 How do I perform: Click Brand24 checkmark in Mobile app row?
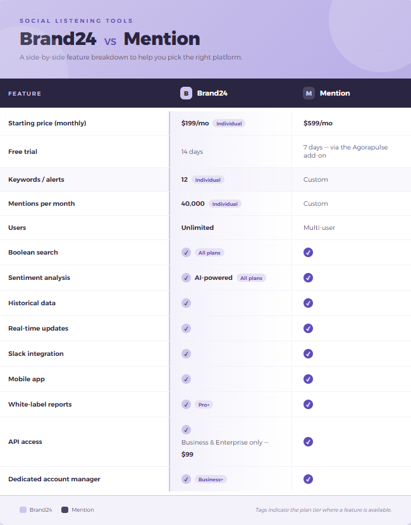(187, 379)
